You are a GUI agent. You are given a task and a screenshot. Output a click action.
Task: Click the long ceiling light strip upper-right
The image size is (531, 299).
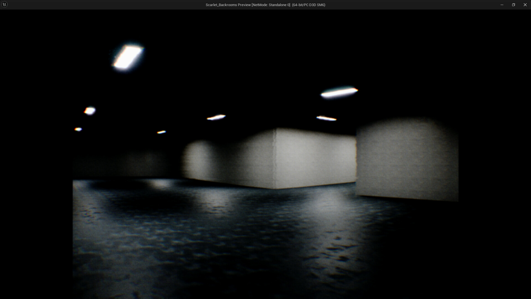[x=339, y=93]
